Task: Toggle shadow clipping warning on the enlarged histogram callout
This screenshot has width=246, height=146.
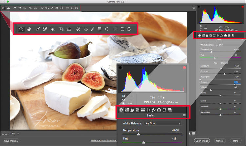Action: click(120, 67)
